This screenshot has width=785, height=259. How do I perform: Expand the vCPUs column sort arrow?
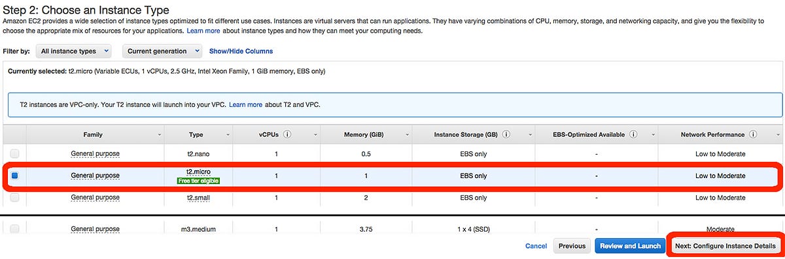315,135
